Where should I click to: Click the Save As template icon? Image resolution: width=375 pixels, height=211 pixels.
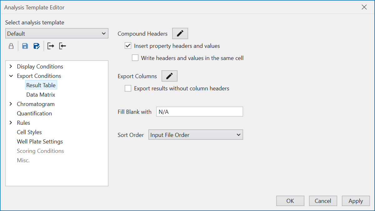[x=37, y=46]
